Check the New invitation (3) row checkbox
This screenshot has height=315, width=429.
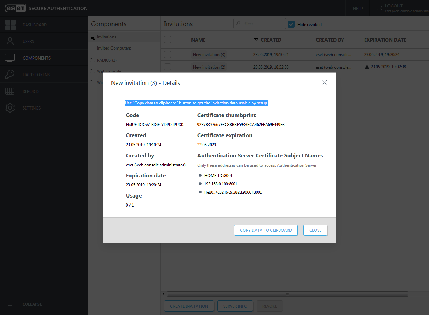(168, 54)
